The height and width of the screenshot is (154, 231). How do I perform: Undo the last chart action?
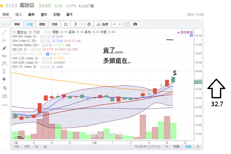click(114, 24)
